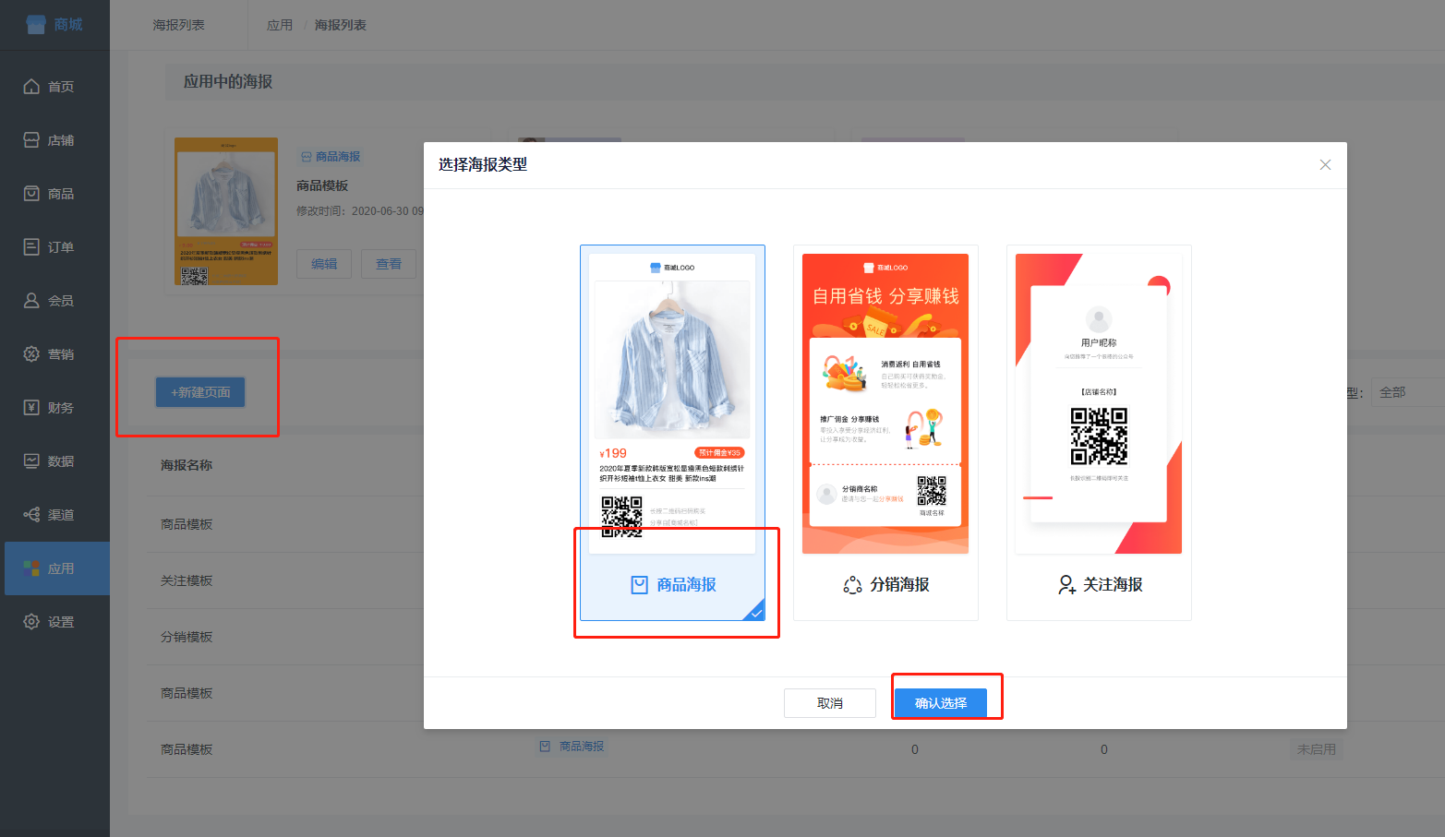Click the 店铺 store icon

[x=31, y=140]
